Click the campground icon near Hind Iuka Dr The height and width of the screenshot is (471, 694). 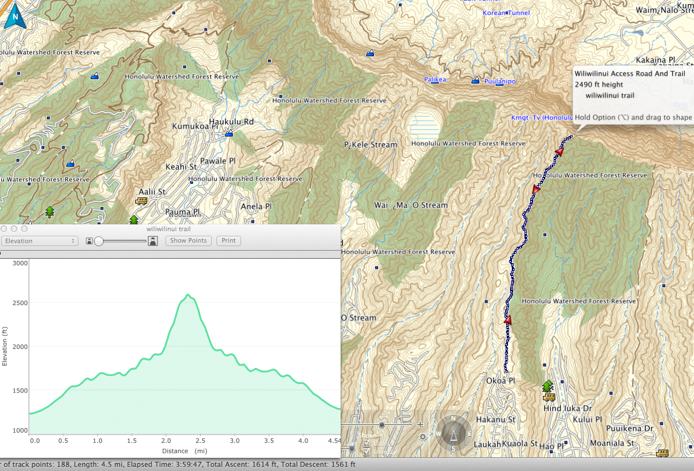549,385
